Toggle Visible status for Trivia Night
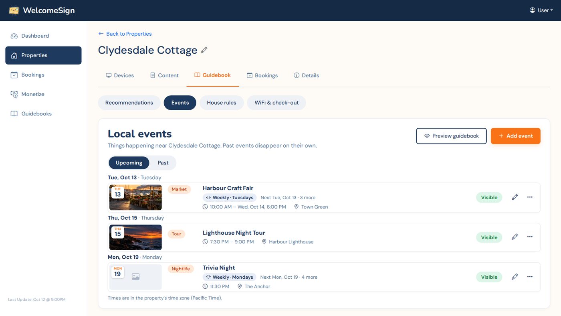The image size is (561, 316). click(489, 277)
